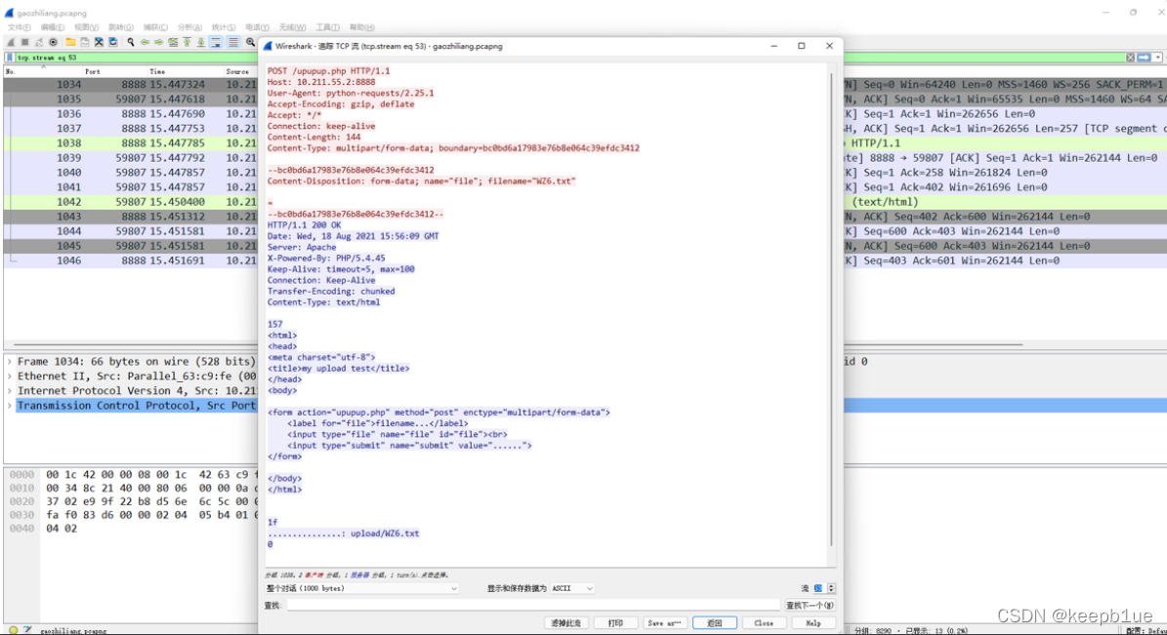Click the Close button in stream dialog
Viewport: 1167px width, 635px height.
[764, 623]
